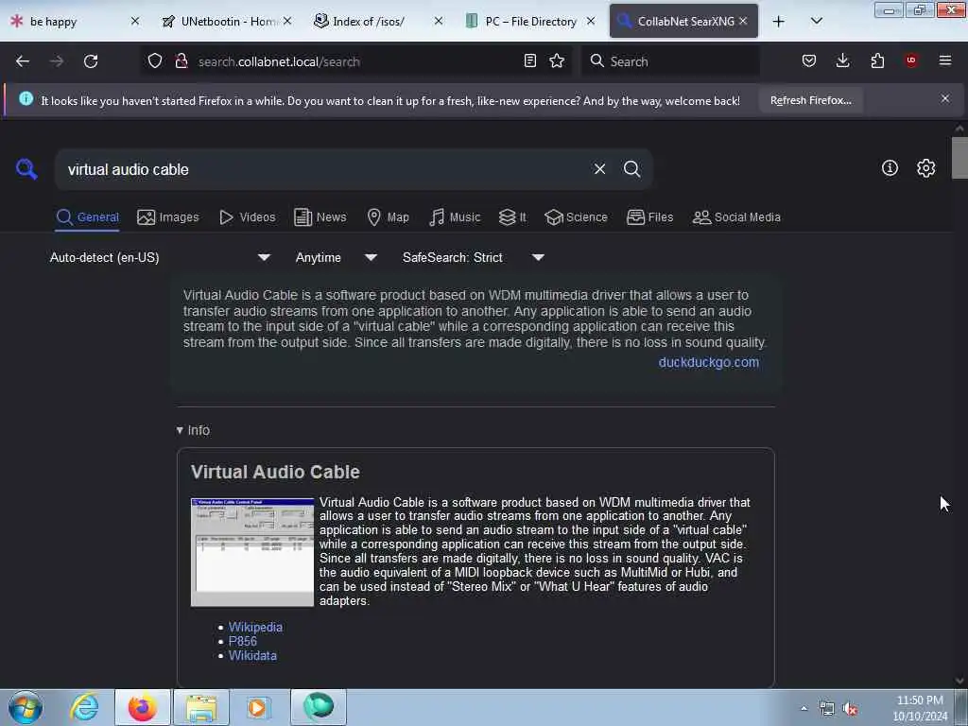Click the page vertical scrollbar thumb

[x=959, y=158]
